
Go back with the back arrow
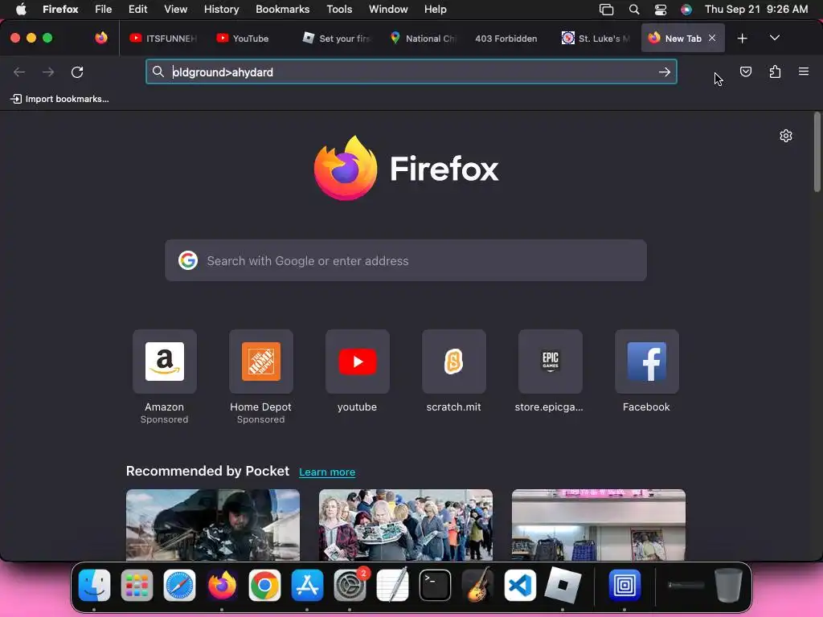click(19, 72)
